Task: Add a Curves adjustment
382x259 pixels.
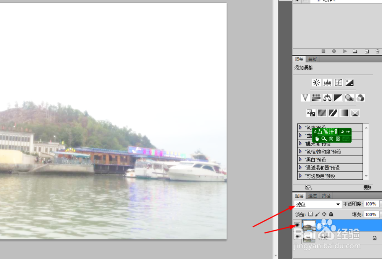Action: (x=338, y=83)
